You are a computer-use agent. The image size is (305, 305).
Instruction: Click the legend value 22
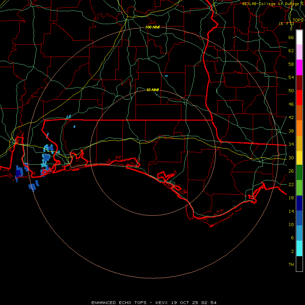(x=291, y=184)
